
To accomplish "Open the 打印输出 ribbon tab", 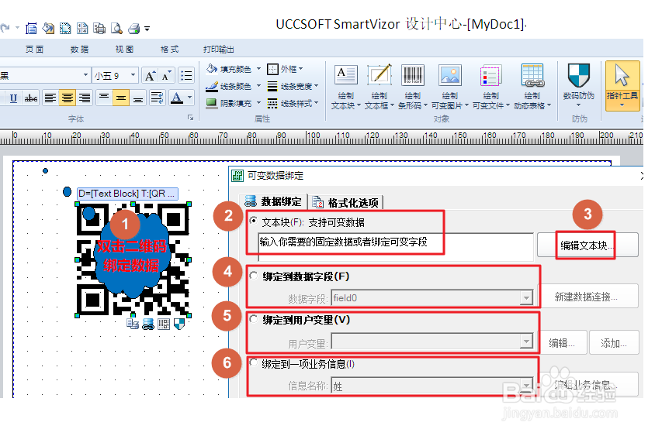I will pos(219,50).
